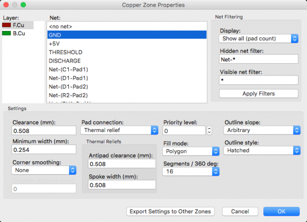This screenshot has width=307, height=222.
Task: Open the Fill mode dropdown
Action: click(191, 151)
